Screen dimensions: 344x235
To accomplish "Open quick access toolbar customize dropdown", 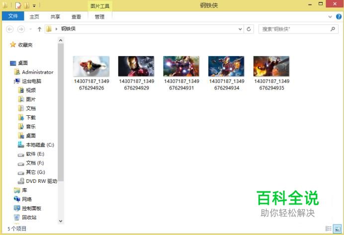I will (34, 5).
